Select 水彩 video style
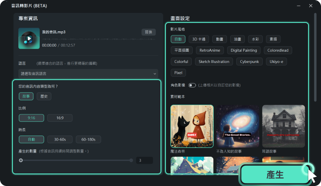Image resolution: width=321 pixels, height=186 pixels. pyautogui.click(x=255, y=39)
